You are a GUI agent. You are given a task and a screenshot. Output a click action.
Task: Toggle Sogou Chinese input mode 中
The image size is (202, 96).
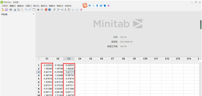(x=90, y=6)
